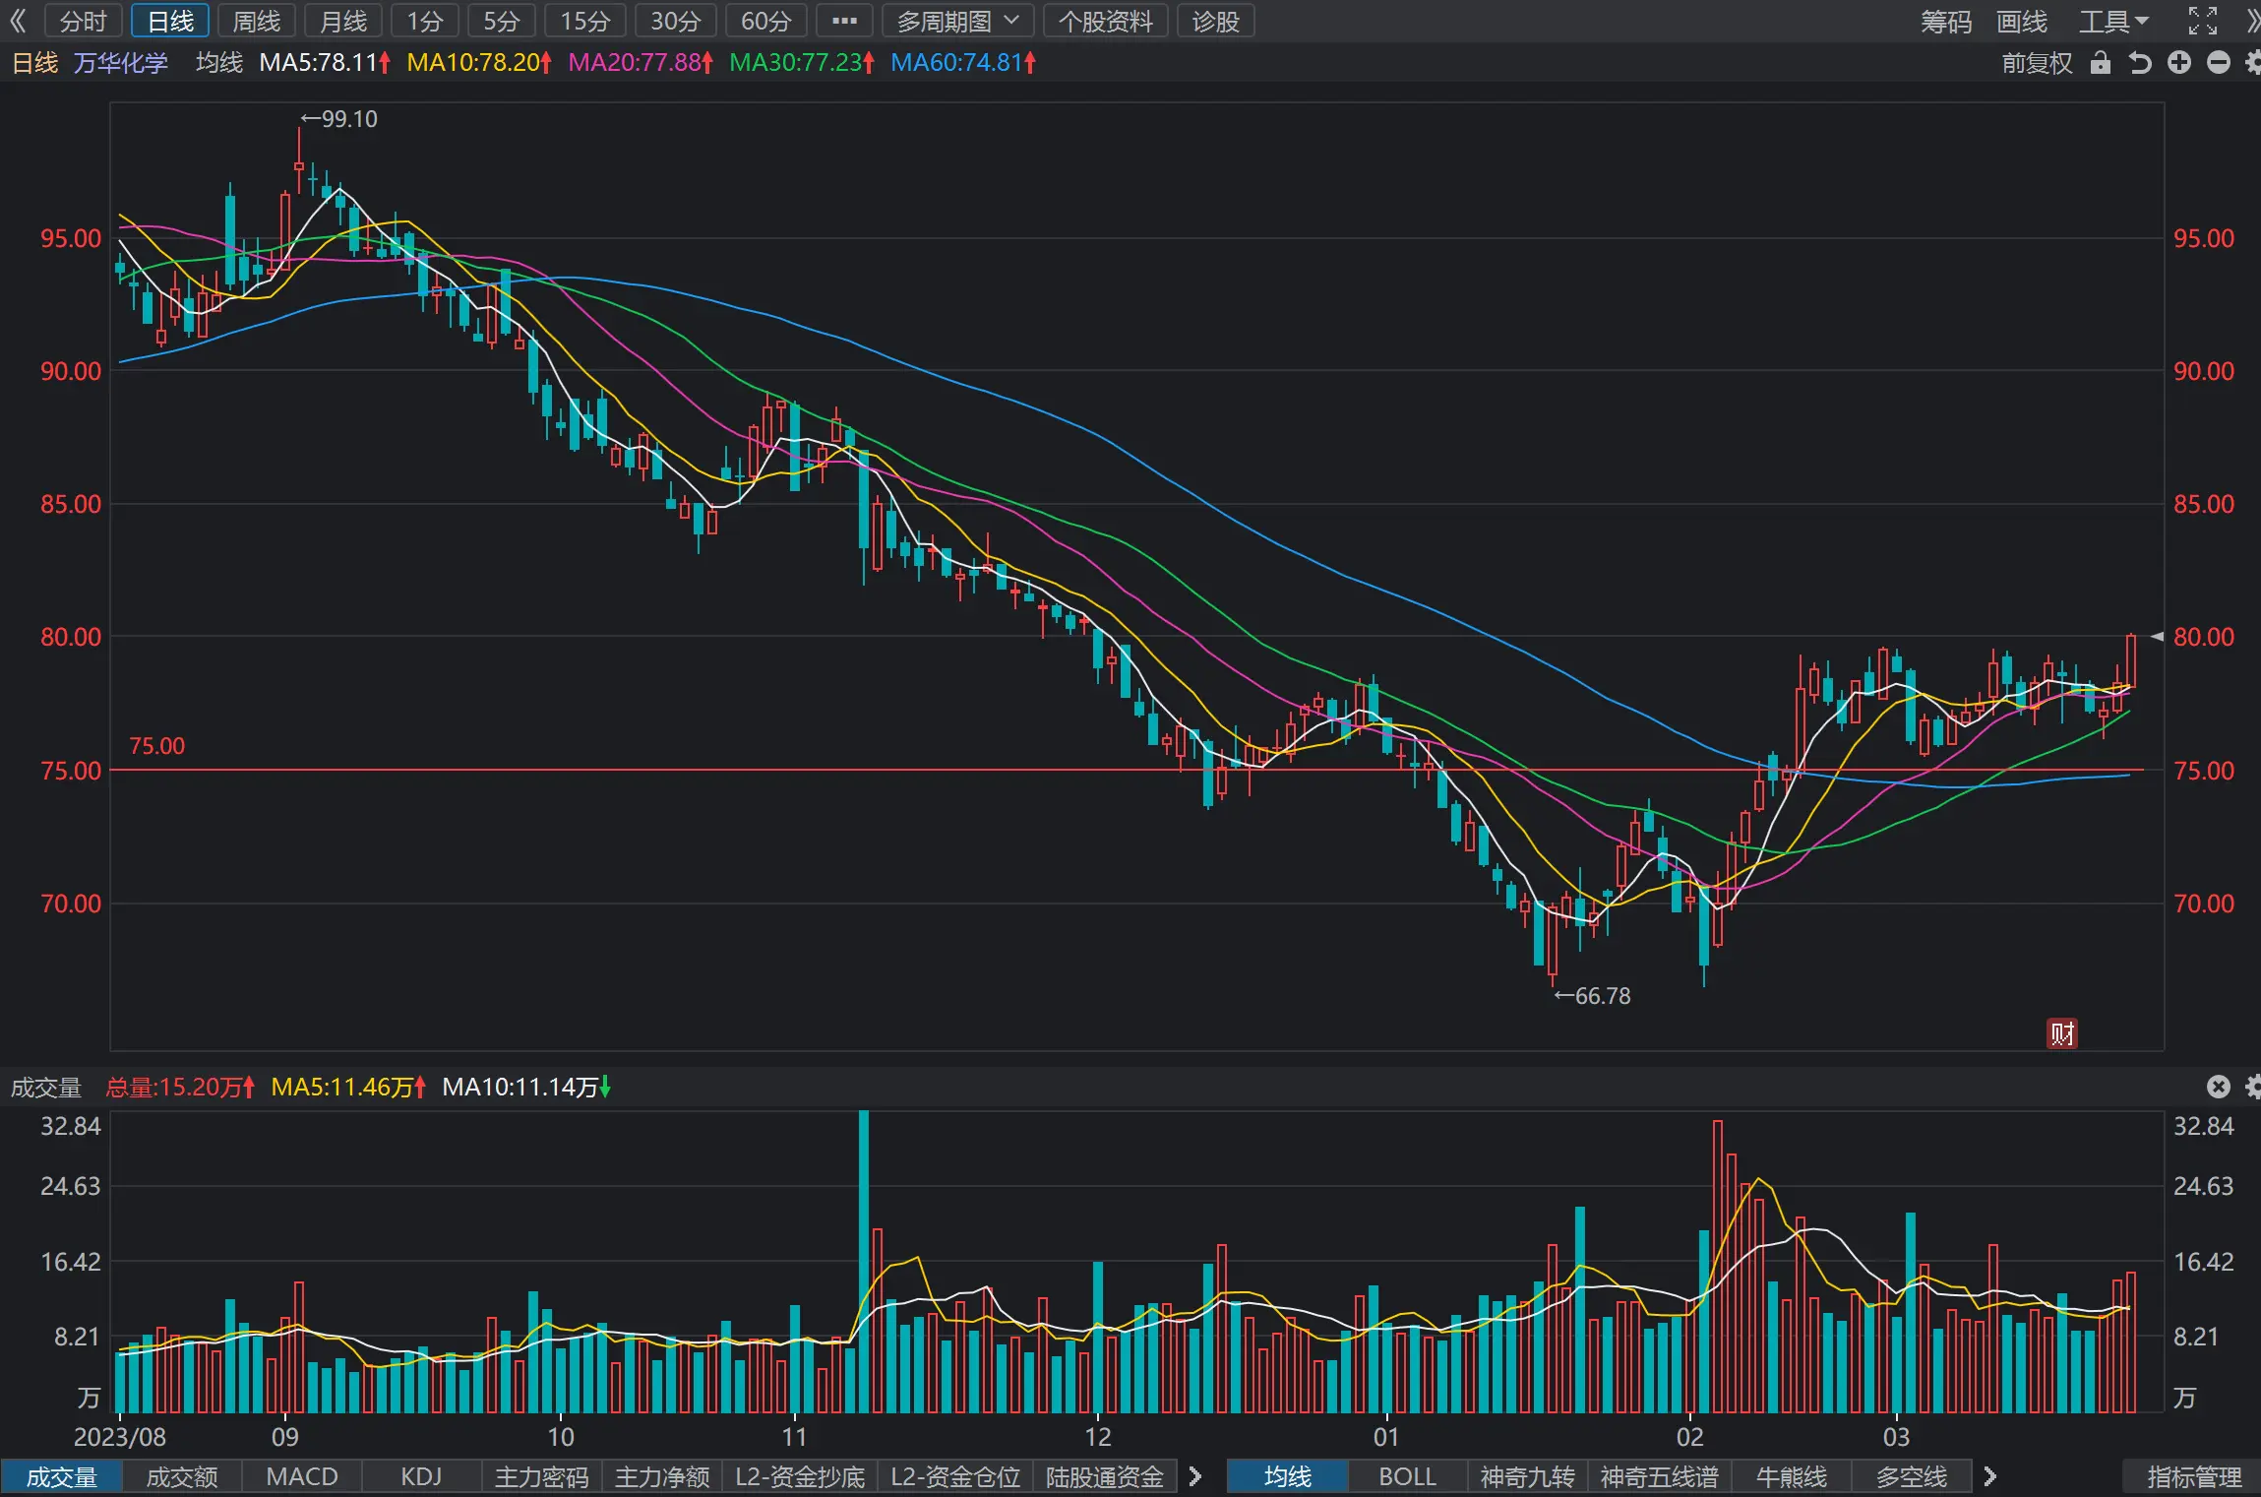Show more sub-indicator tabs after 陆股通资金
2261x1497 pixels.
(x=1195, y=1476)
